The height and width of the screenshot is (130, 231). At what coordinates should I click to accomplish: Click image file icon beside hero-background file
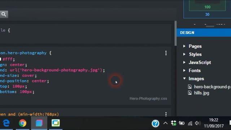190,87
